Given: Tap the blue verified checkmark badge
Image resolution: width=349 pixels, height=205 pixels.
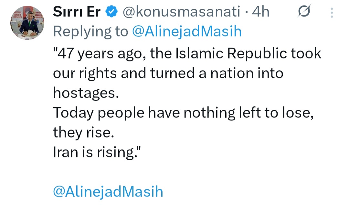Looking at the screenshot, I should point(111,12).
